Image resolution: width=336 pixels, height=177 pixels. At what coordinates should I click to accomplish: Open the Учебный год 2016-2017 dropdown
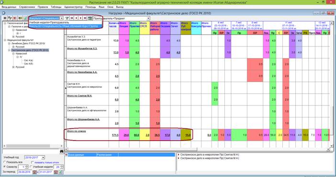[43, 158]
